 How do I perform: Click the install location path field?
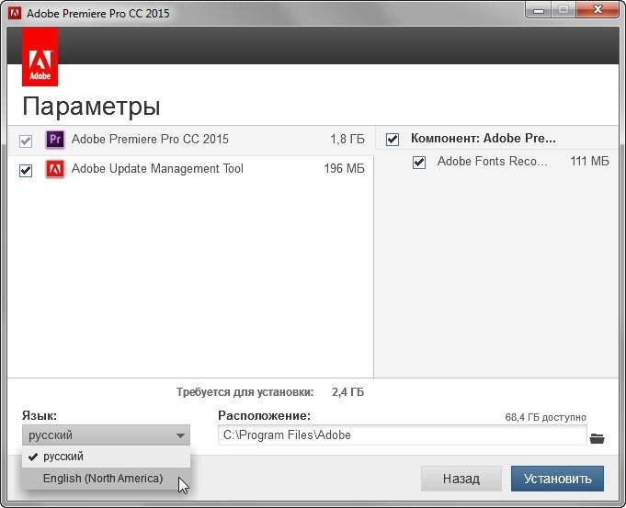click(x=403, y=435)
